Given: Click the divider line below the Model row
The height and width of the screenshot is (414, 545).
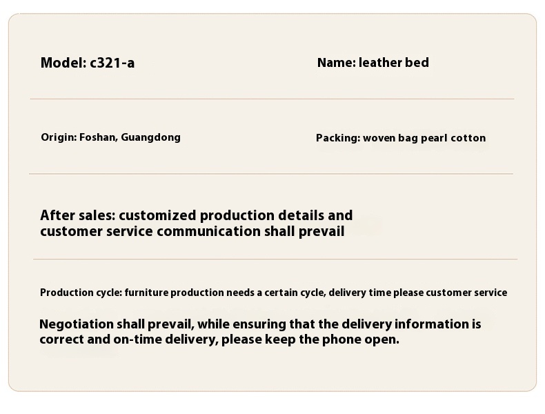Looking at the screenshot, I should (x=272, y=99).
